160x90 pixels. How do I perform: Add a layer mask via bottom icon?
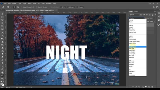click(139, 87)
